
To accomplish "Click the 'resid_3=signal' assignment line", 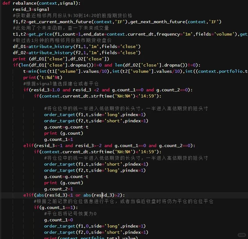I will click(31, 9).
